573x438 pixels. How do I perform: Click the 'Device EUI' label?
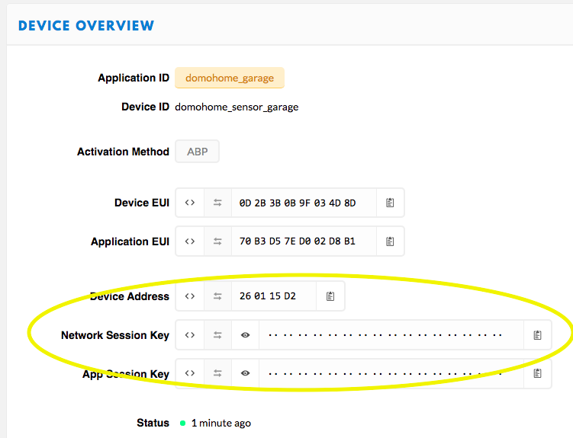tap(142, 203)
